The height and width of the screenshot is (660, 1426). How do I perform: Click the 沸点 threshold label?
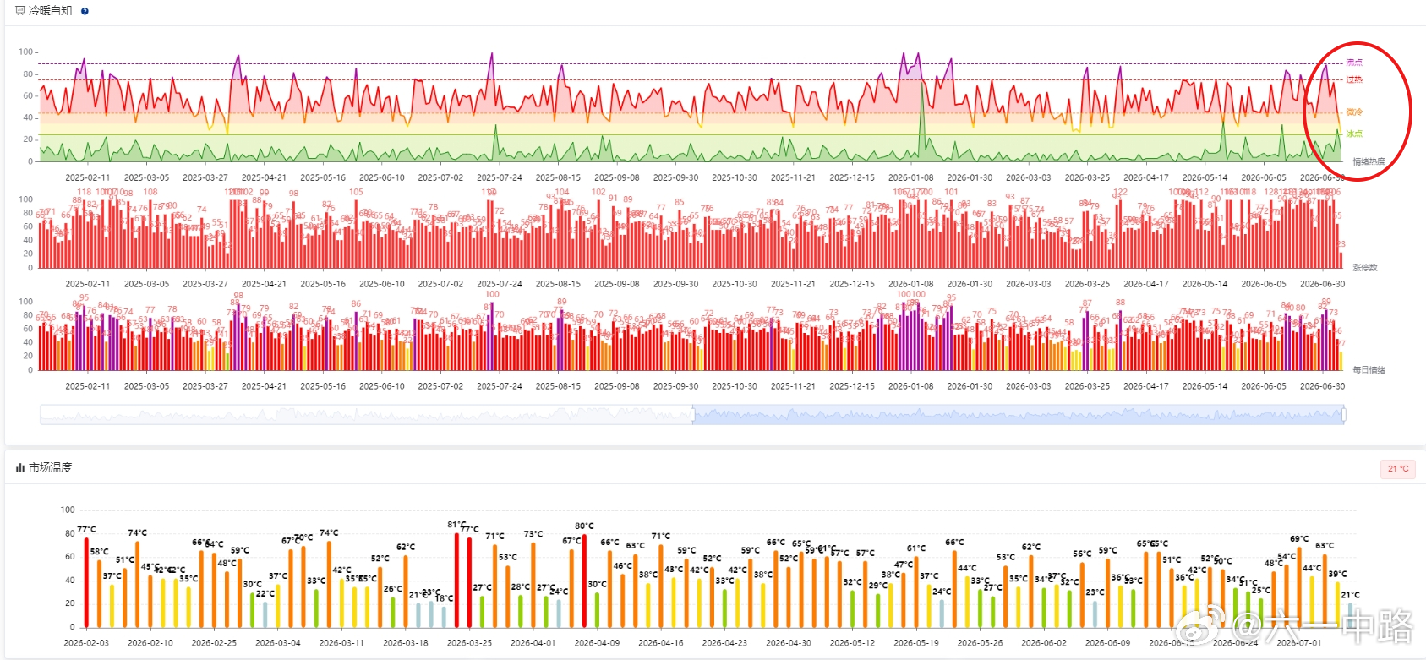tap(1354, 63)
